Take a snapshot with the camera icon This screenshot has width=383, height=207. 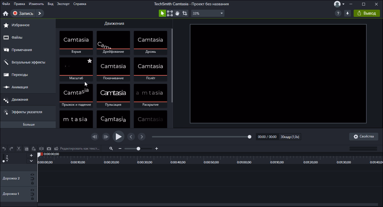49,148
